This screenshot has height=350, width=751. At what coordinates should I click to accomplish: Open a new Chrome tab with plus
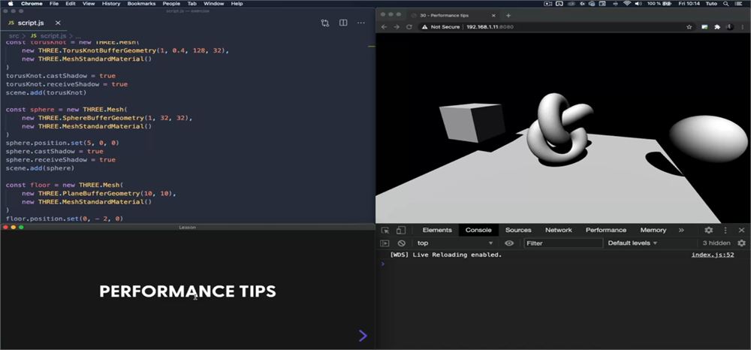[508, 15]
